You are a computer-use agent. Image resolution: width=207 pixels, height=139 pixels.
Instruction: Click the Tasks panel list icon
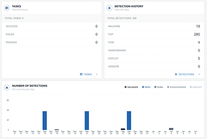[7, 8]
